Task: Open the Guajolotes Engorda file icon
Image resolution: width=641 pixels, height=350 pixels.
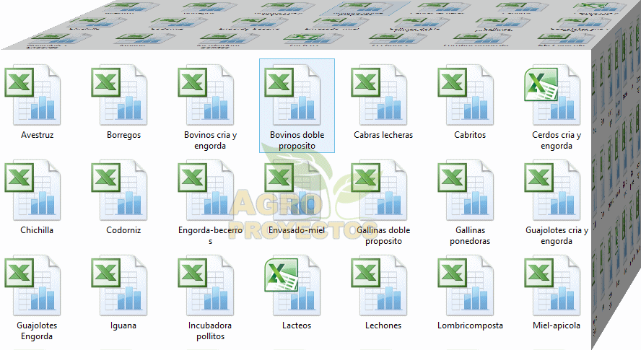Action: [x=32, y=286]
